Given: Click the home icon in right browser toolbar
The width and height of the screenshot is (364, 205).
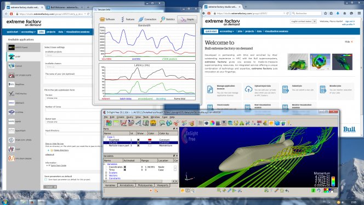Looking at the screenshot, I should [344, 14].
